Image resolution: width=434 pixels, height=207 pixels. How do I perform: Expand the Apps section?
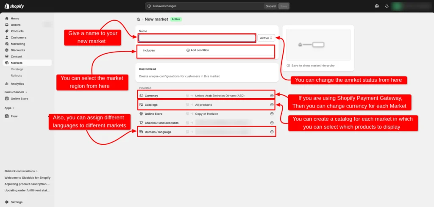pos(9,108)
